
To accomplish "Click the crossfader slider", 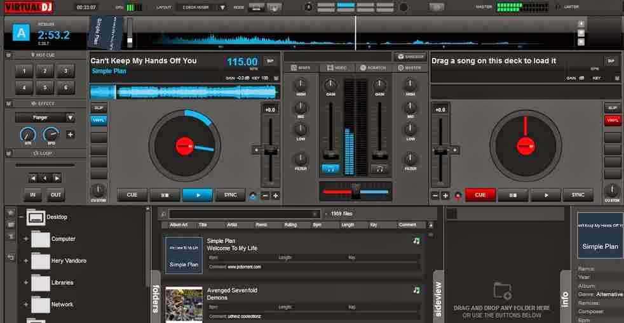I will [x=356, y=192].
